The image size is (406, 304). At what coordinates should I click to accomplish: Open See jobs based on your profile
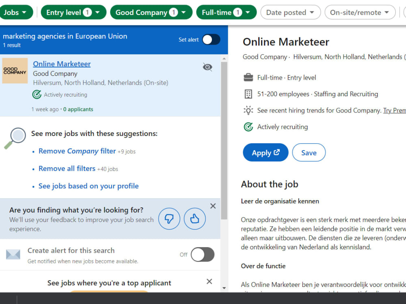[89, 186]
